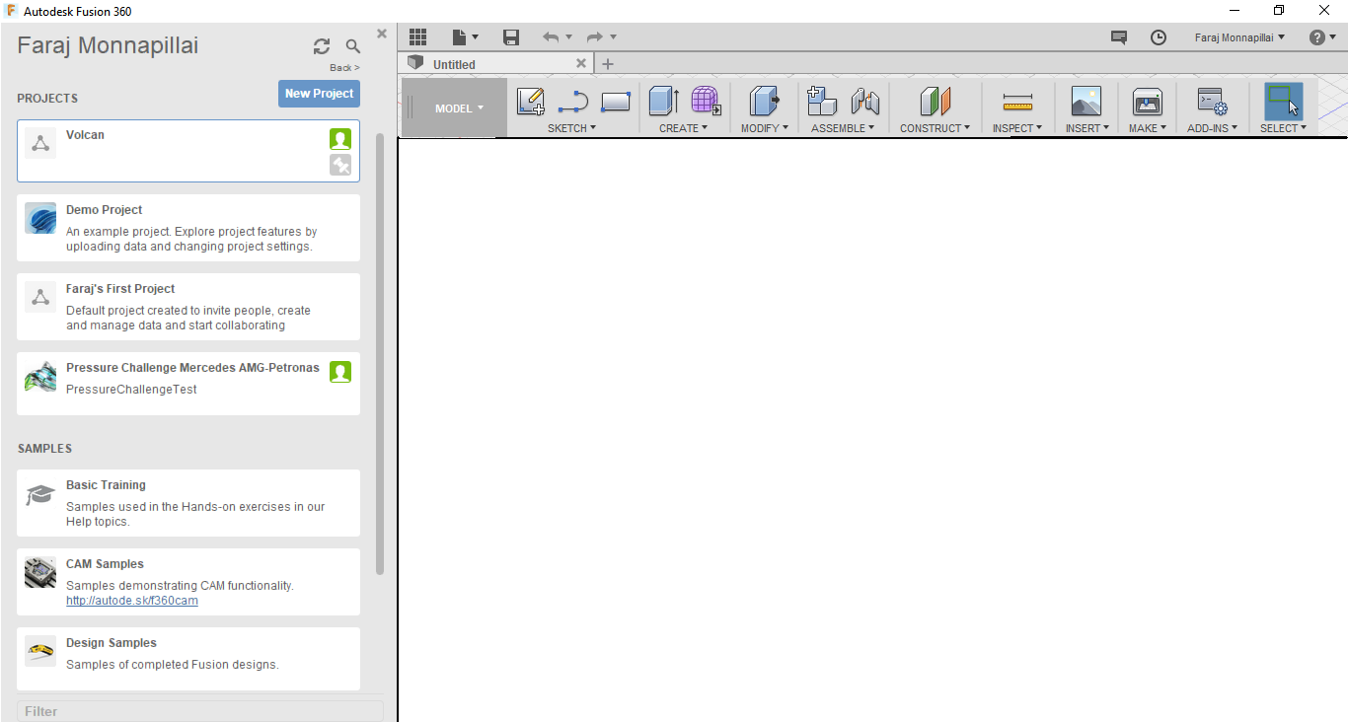1348x722 pixels.
Task: Open the Basic Training samples
Action: coord(188,503)
